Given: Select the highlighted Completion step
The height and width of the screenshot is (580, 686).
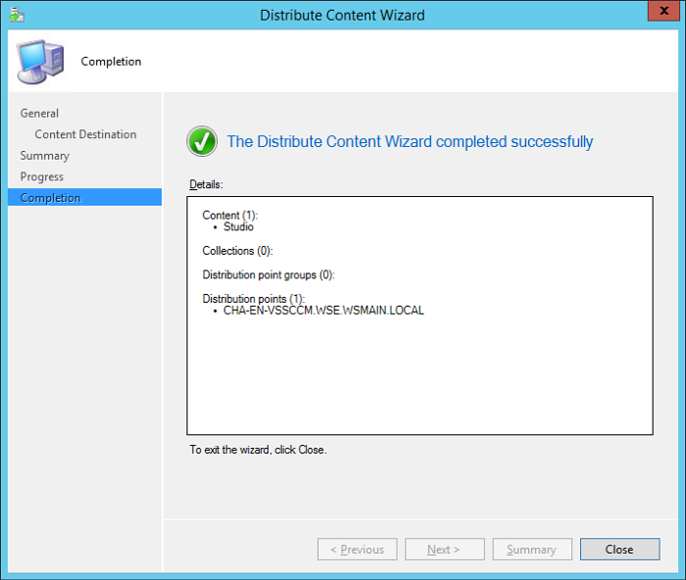Looking at the screenshot, I should [51, 198].
